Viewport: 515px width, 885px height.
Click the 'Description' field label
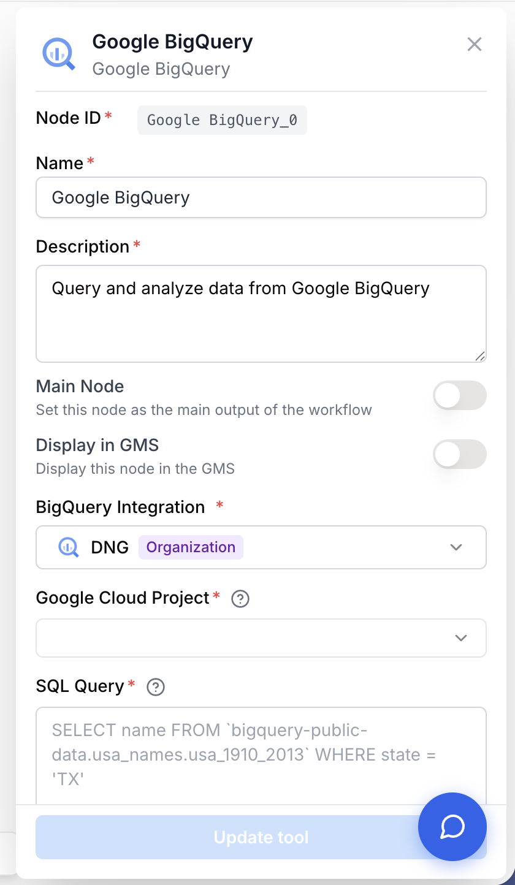pos(83,247)
